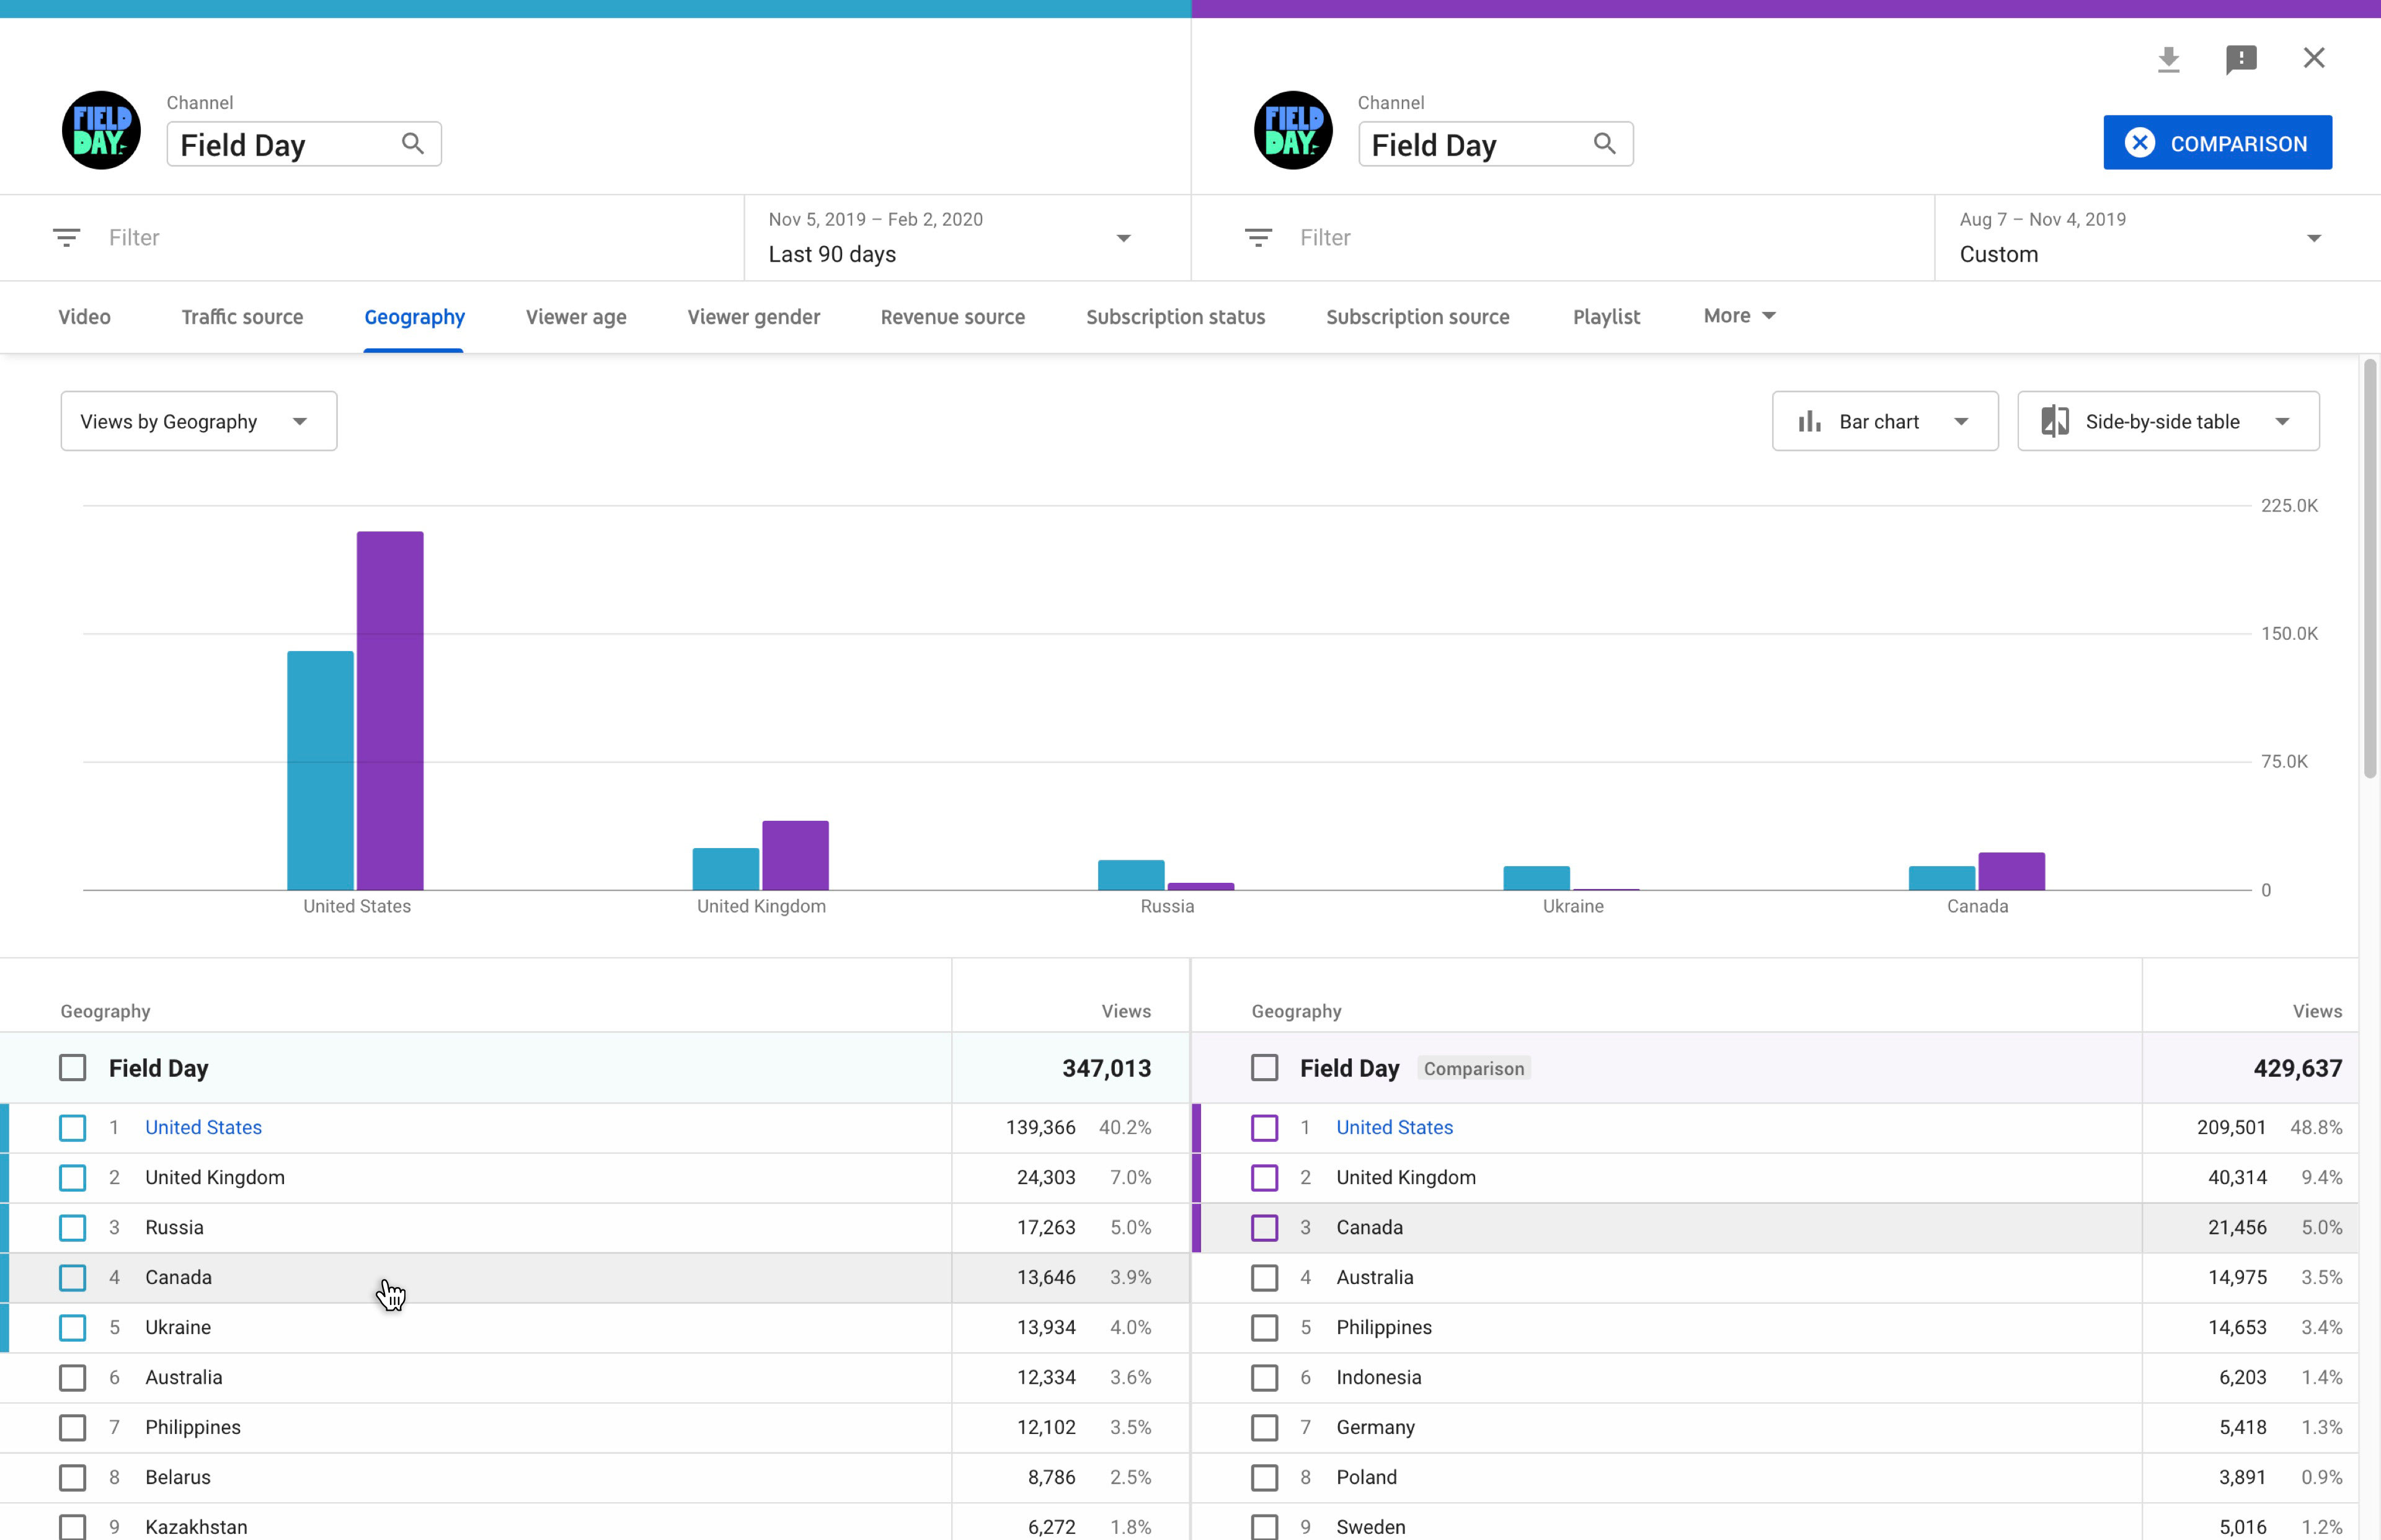
Task: Toggle left Russia row checkbox
Action: point(72,1228)
